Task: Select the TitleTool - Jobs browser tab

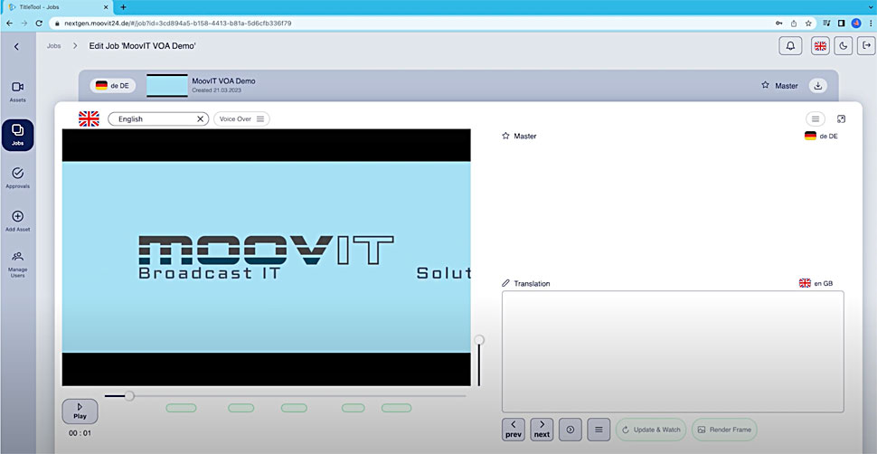Action: (x=56, y=7)
